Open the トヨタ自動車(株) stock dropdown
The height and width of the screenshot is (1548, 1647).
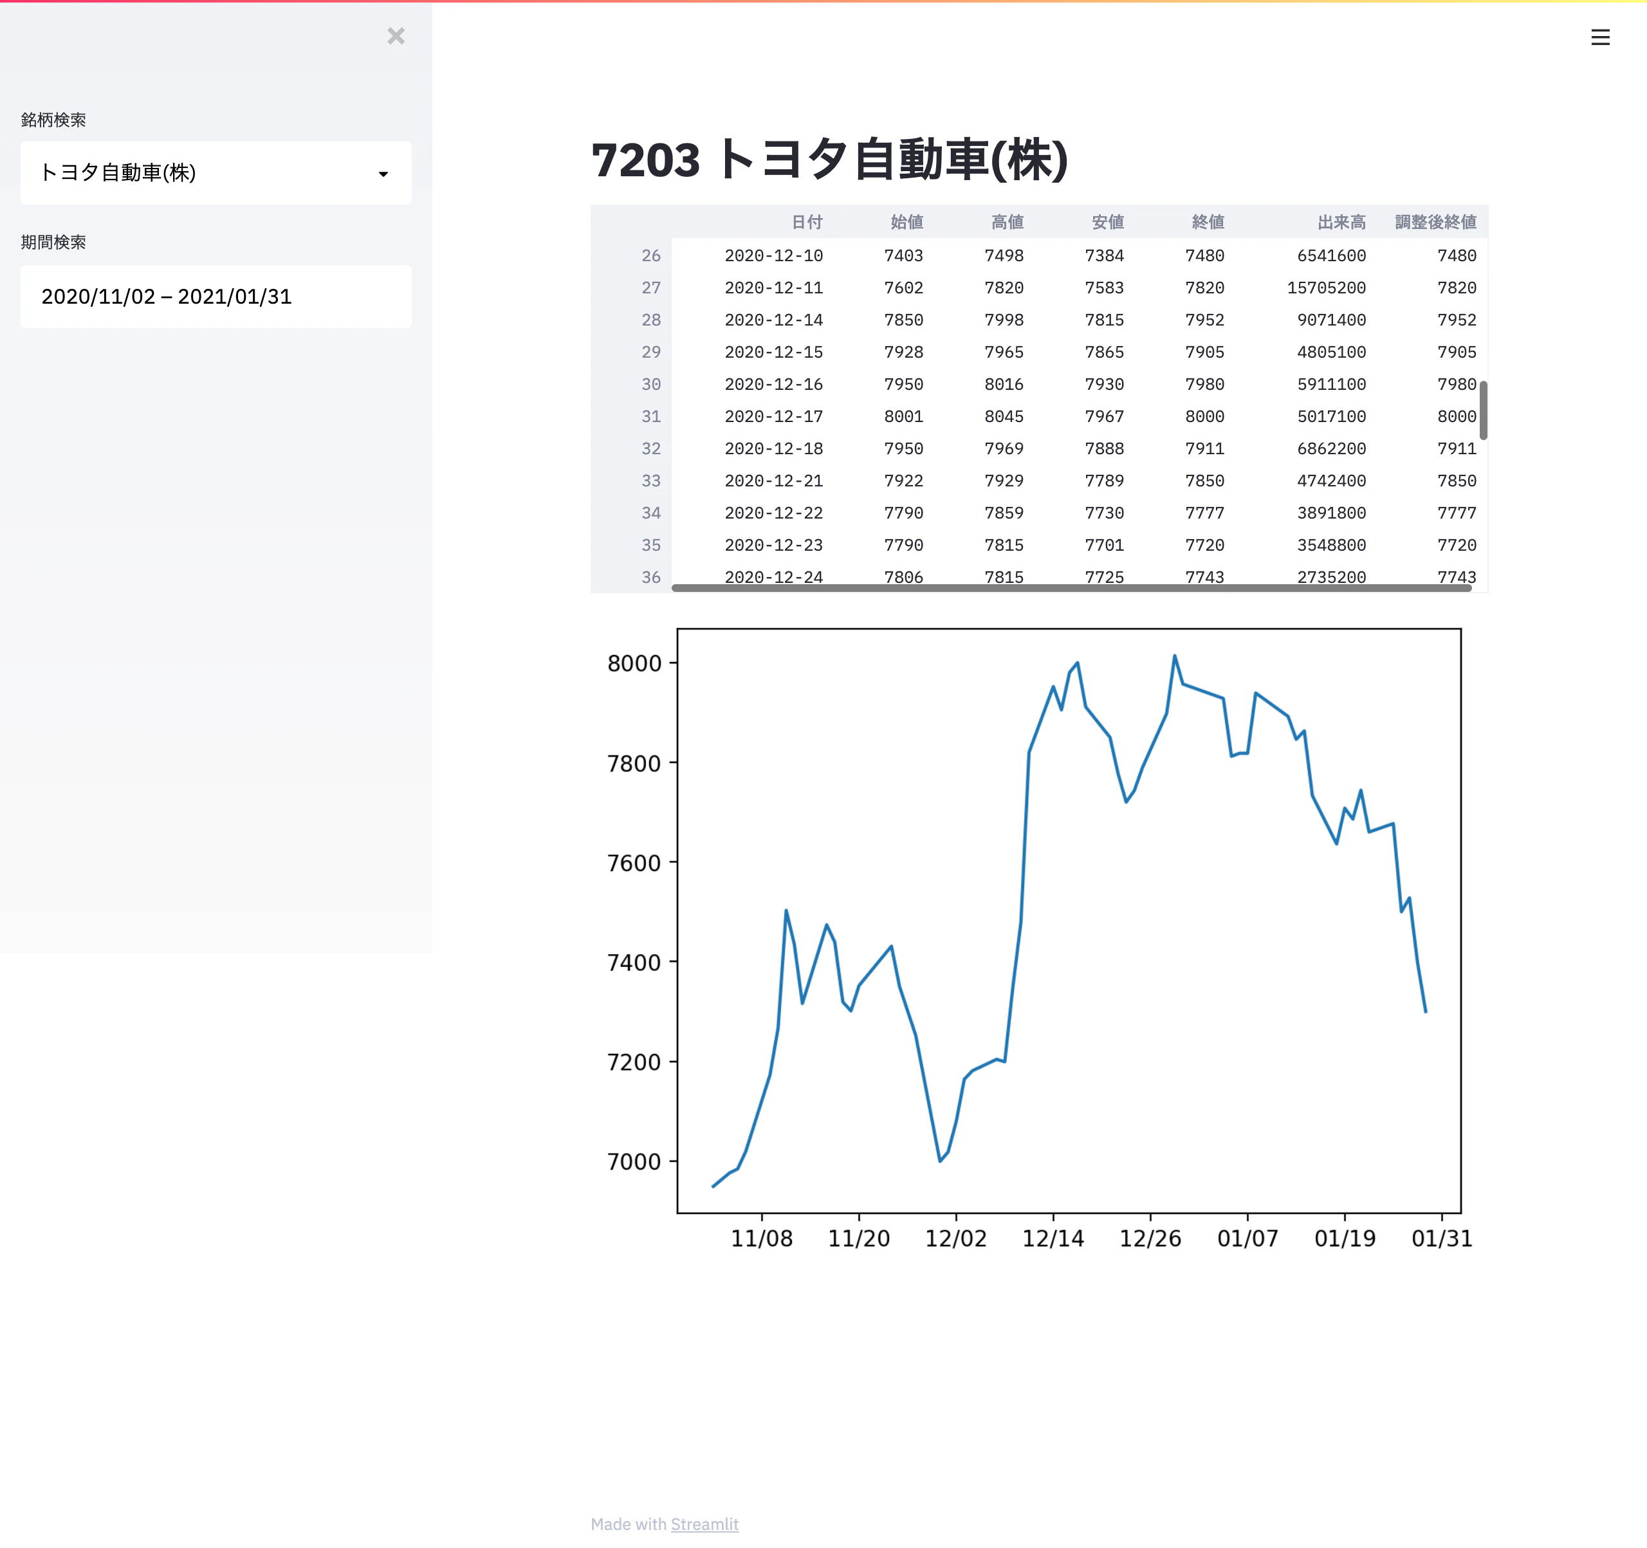tap(216, 172)
